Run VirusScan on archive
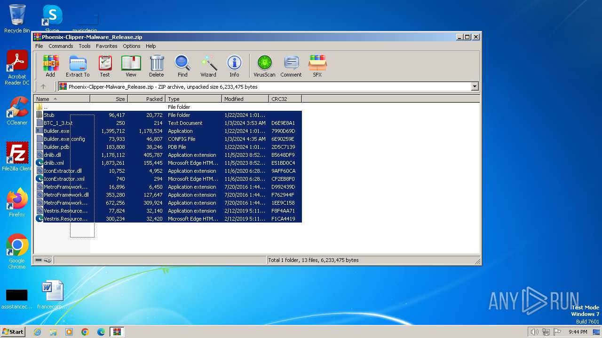This screenshot has width=602, height=338. [264, 66]
